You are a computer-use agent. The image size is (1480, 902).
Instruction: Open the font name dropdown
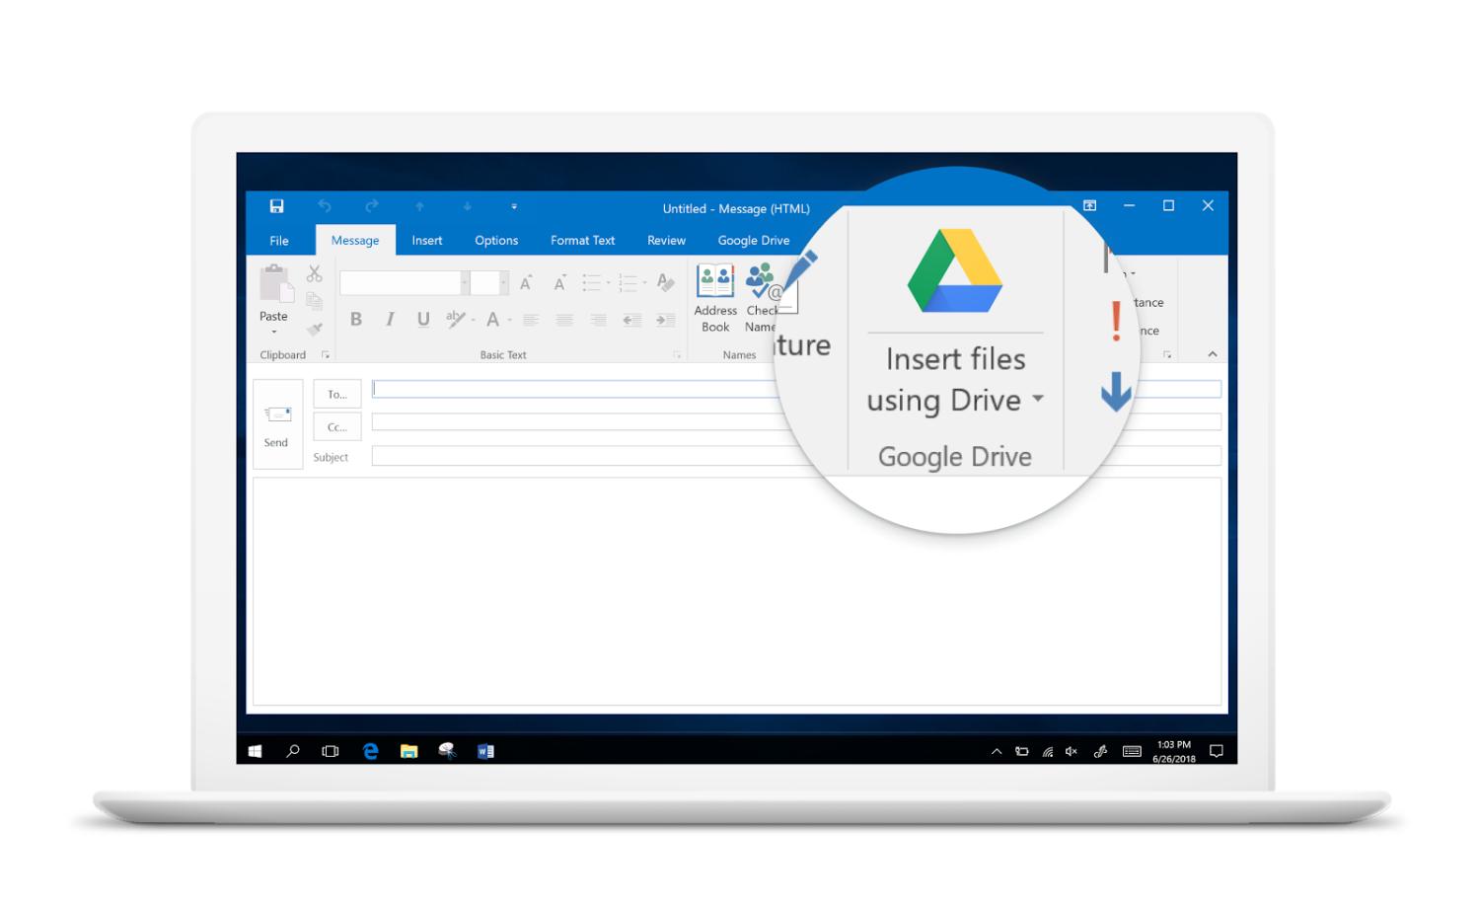[464, 284]
